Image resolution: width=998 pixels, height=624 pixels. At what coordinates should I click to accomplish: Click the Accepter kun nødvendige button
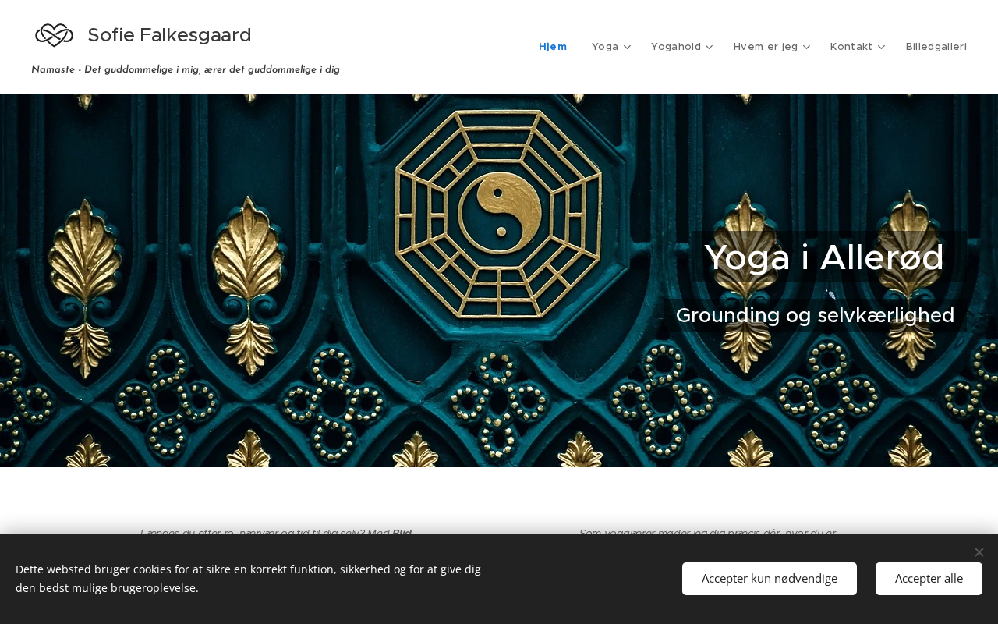click(770, 579)
